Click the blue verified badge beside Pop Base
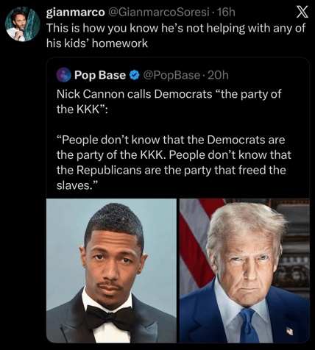 134,75
